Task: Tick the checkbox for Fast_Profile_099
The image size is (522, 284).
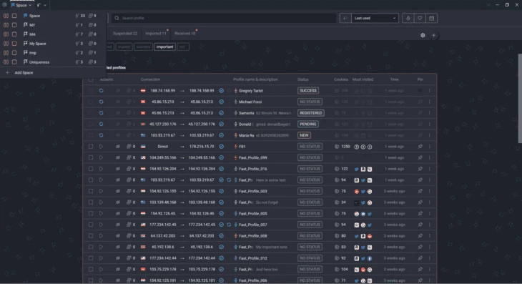Action: coord(91,158)
